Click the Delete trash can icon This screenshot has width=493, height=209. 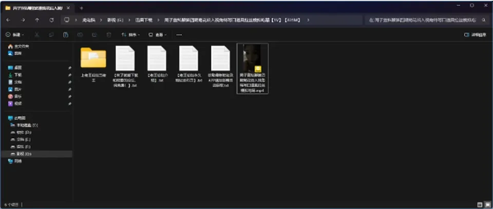[x=109, y=34]
